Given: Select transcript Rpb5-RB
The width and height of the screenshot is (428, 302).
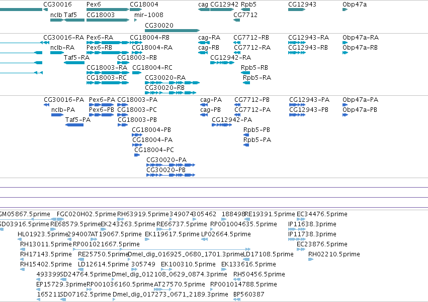Looking at the screenshot, I should pyautogui.click(x=254, y=68).
